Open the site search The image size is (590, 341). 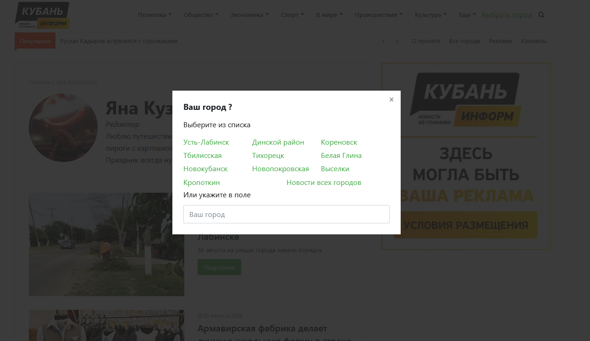pyautogui.click(x=541, y=15)
